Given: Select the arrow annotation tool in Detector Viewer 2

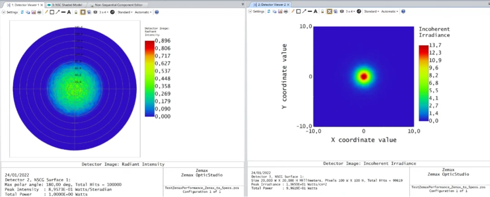Looking at the screenshot, I should [x=304, y=11].
